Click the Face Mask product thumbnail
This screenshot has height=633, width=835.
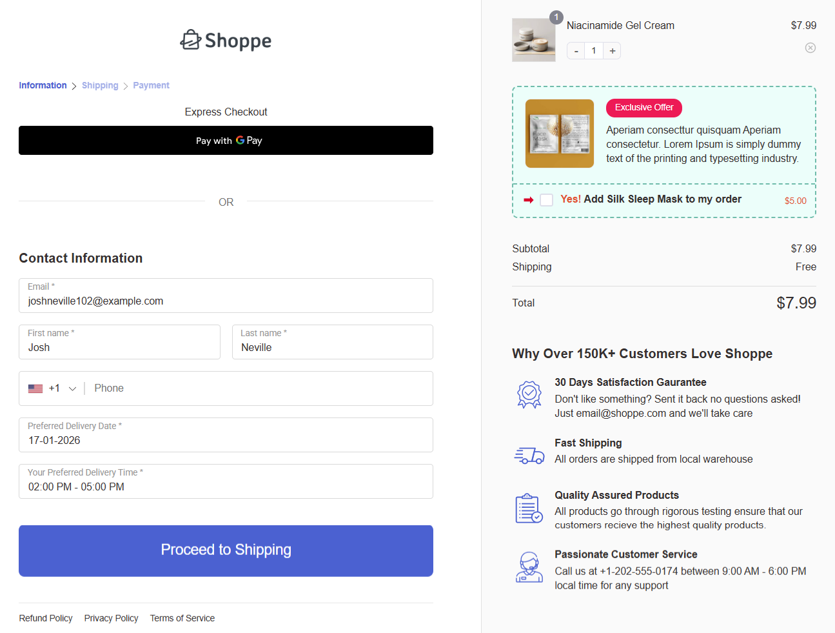(559, 133)
